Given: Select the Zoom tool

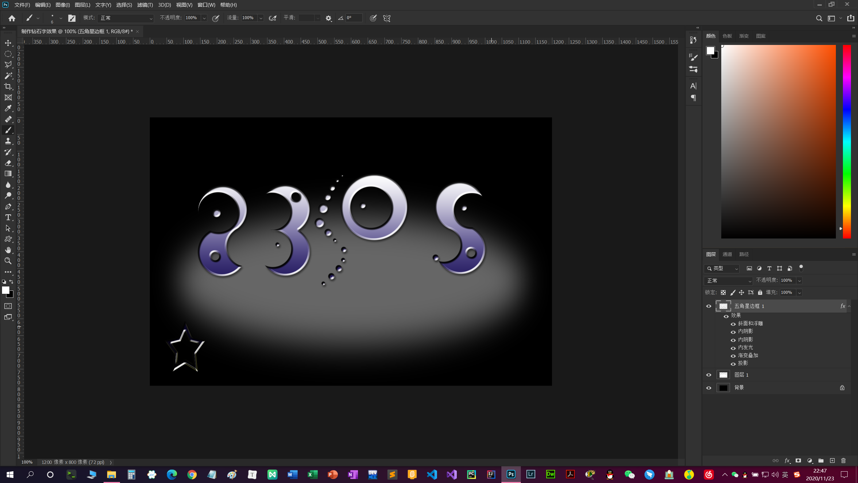Looking at the screenshot, I should point(8,261).
